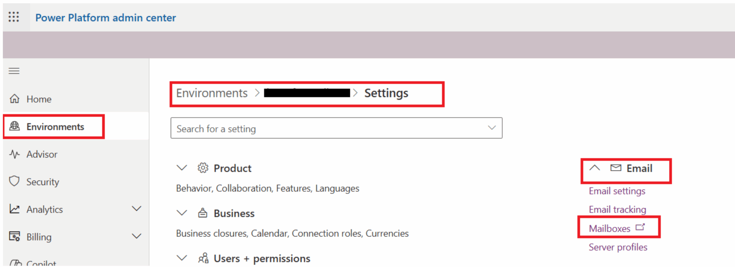
Task: Expand the Business settings section
Action: [x=182, y=213]
